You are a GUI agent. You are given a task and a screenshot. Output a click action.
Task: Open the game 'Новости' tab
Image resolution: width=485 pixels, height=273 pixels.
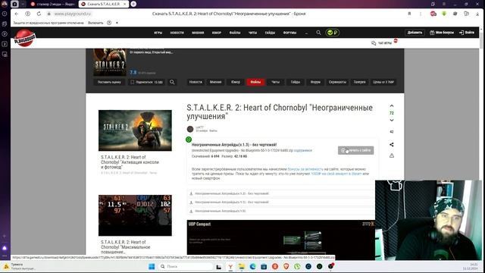click(x=196, y=82)
